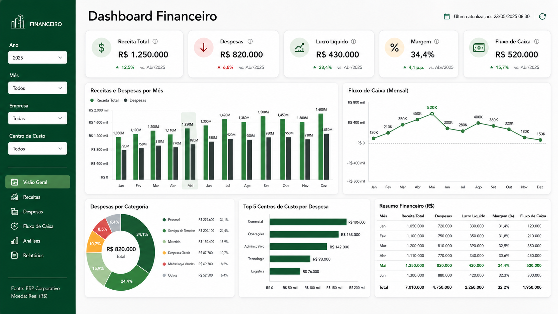The image size is (558, 314).
Task: Click the Despesas sidebar icon
Action: coord(14,212)
